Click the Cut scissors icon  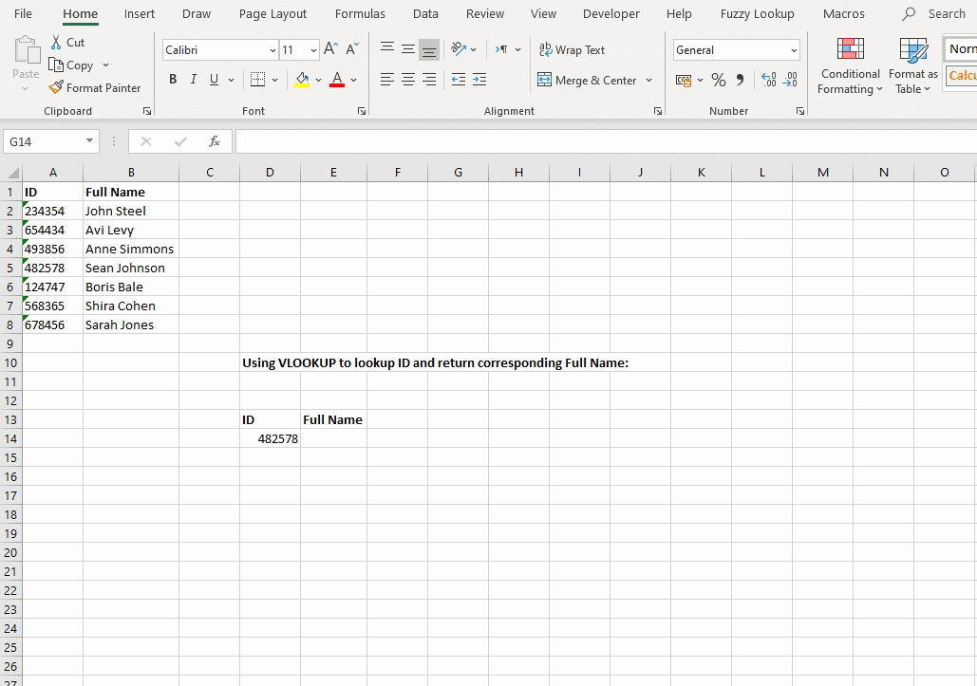[56, 43]
